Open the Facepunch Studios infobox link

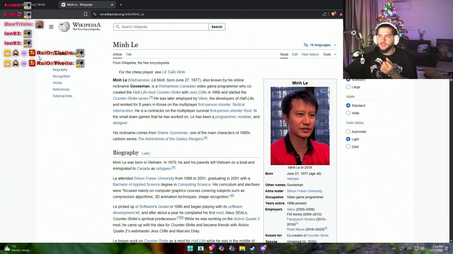coord(301,219)
